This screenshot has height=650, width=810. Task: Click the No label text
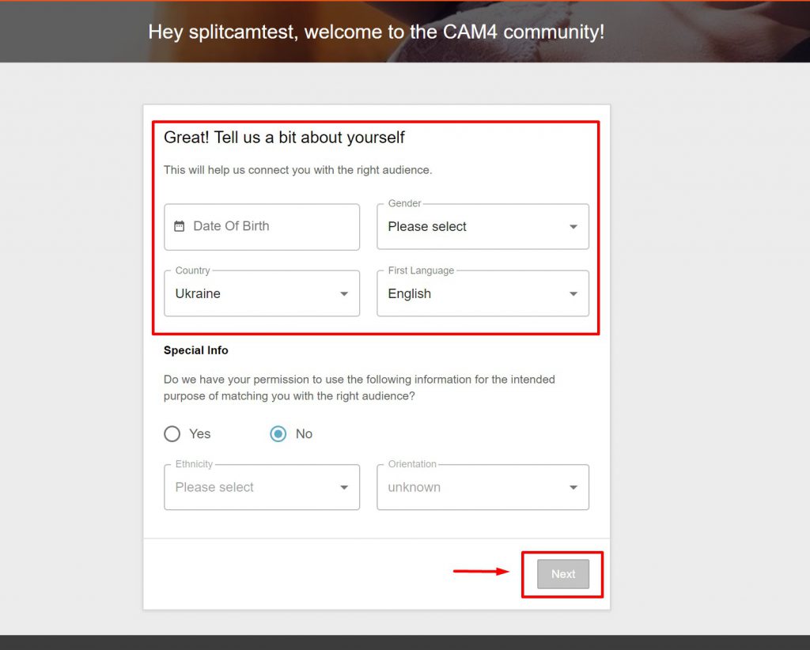[x=304, y=433]
